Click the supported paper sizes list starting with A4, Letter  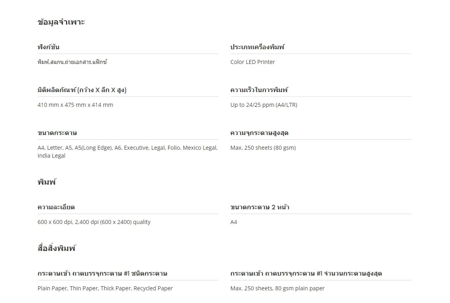click(x=127, y=152)
